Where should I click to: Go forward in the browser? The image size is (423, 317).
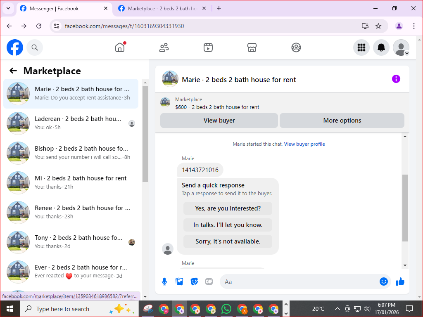tap(24, 26)
